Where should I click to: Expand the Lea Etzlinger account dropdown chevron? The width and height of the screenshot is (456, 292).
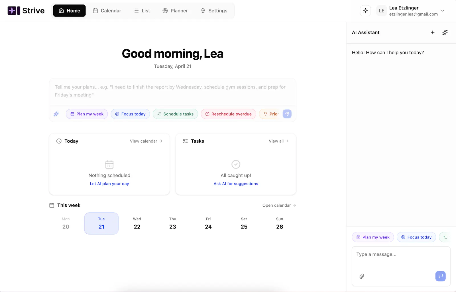(443, 11)
